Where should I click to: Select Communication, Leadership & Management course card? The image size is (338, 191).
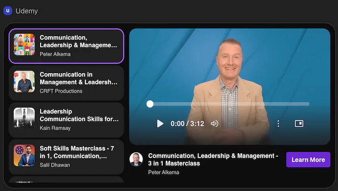[x=67, y=46]
